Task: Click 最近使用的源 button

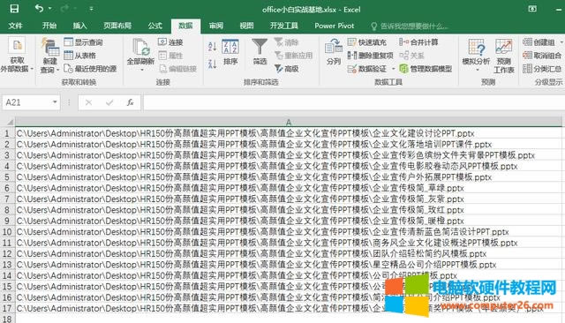Action: (90, 69)
